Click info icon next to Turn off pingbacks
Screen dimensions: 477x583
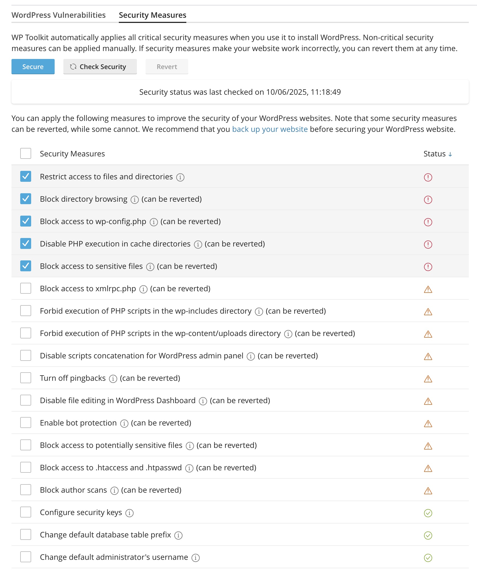(x=113, y=379)
